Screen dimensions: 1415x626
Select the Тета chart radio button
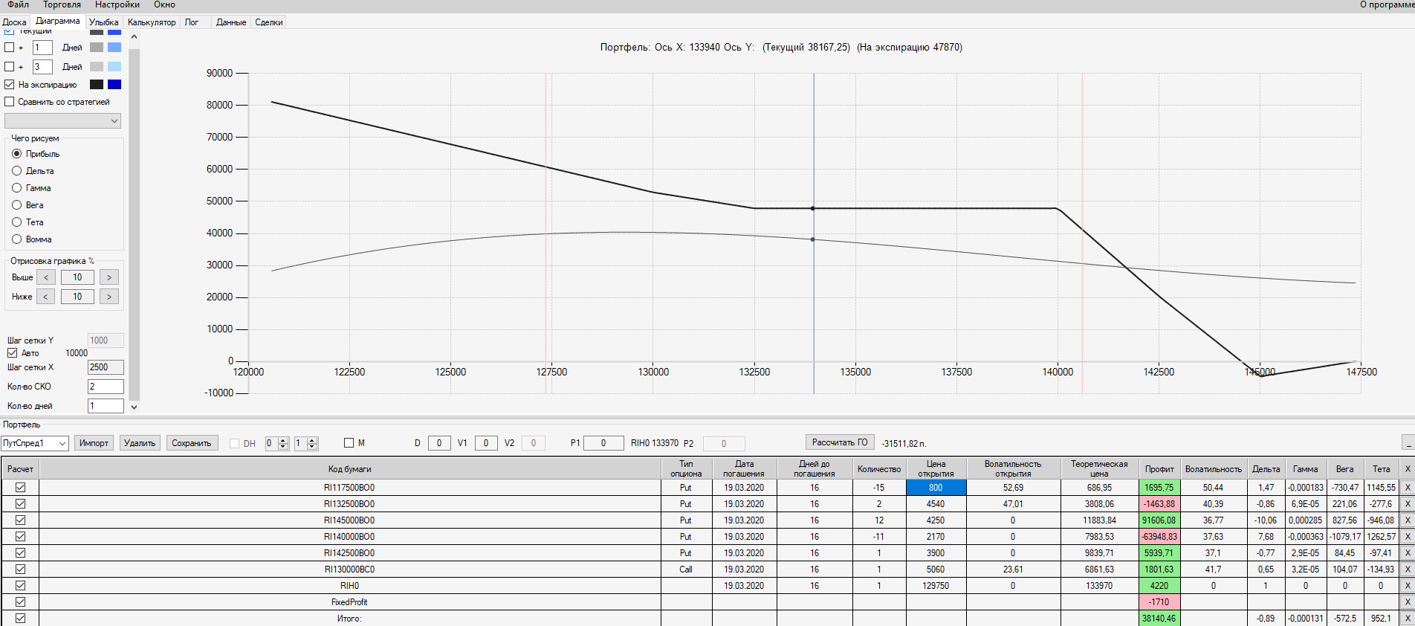pos(17,222)
